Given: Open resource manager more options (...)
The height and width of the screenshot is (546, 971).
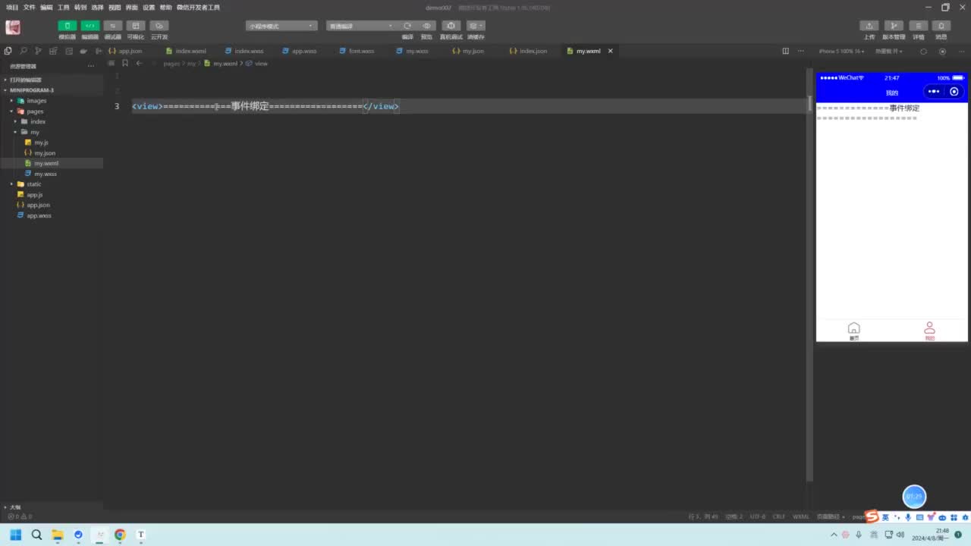Looking at the screenshot, I should click(x=91, y=66).
